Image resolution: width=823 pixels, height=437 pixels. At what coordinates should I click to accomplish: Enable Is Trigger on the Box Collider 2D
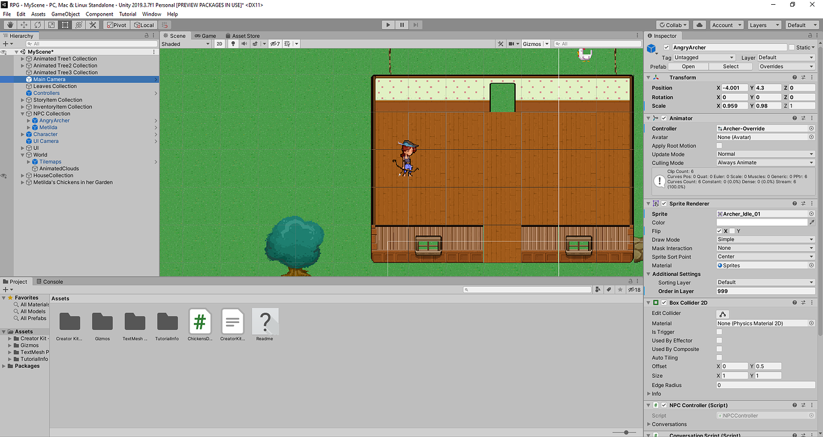pos(719,332)
